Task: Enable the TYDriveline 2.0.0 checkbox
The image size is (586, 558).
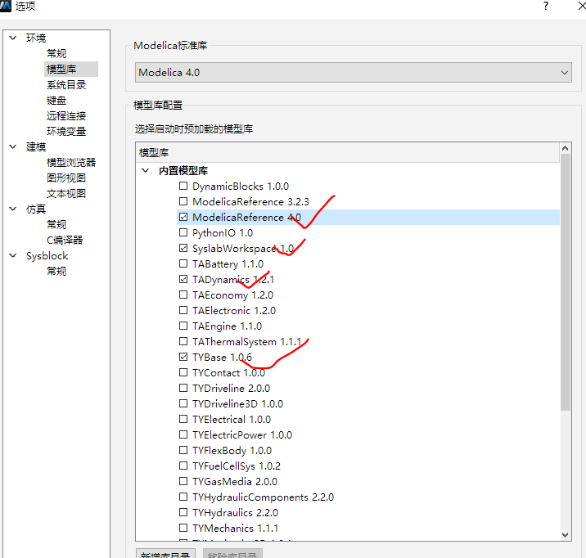Action: (x=183, y=388)
